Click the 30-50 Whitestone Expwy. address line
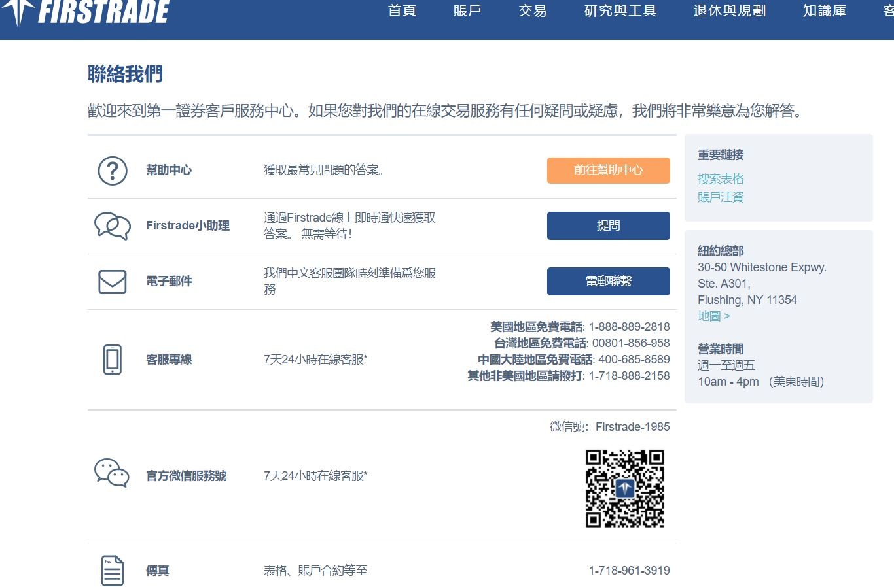This screenshot has height=587, width=894. [x=762, y=267]
